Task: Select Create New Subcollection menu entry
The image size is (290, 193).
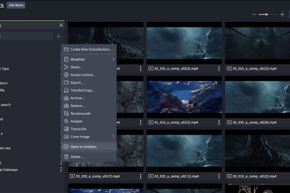Action: [89, 49]
